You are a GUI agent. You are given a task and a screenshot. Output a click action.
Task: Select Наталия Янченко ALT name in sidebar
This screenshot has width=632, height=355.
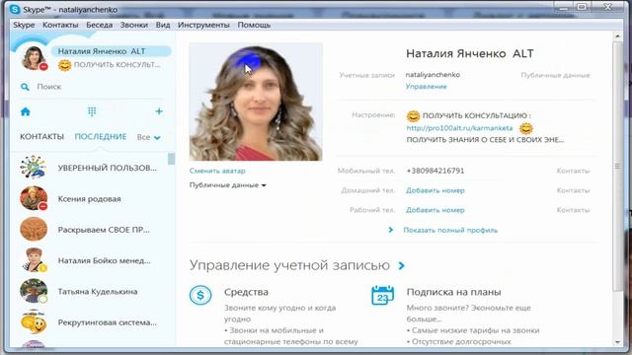click(x=102, y=51)
